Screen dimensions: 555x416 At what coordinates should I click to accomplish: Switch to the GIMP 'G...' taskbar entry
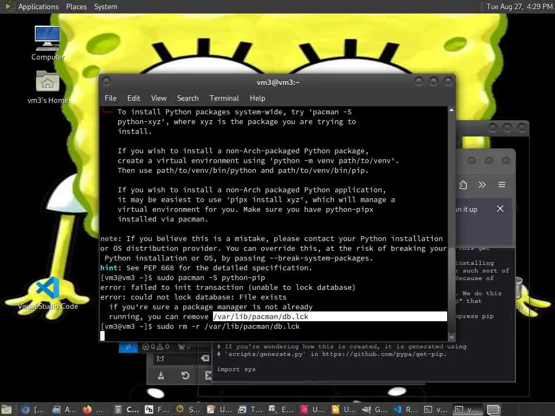(374, 409)
